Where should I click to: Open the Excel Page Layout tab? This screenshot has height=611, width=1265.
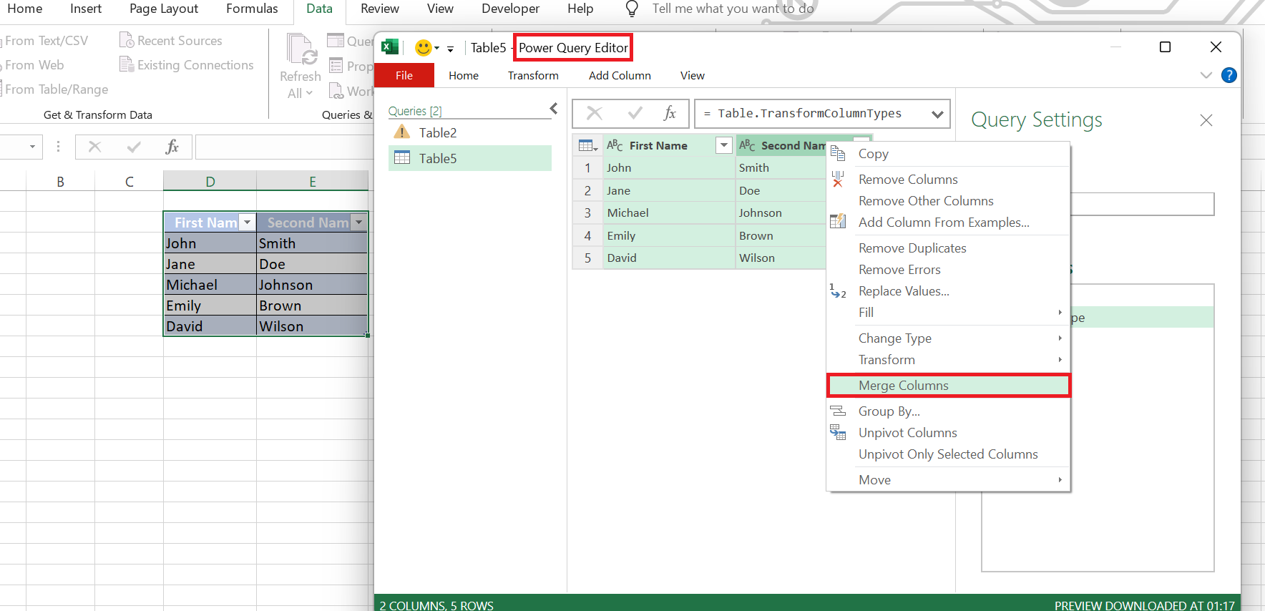click(164, 9)
